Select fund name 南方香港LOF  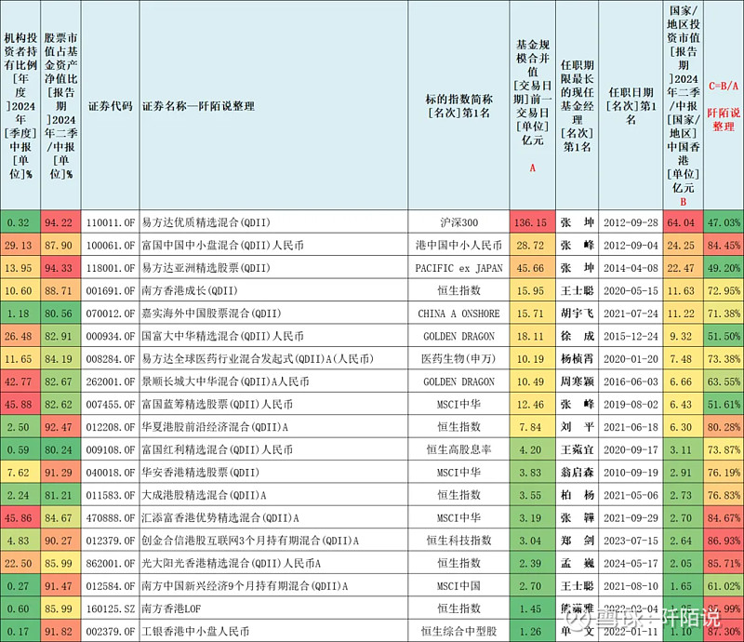[x=171, y=609]
